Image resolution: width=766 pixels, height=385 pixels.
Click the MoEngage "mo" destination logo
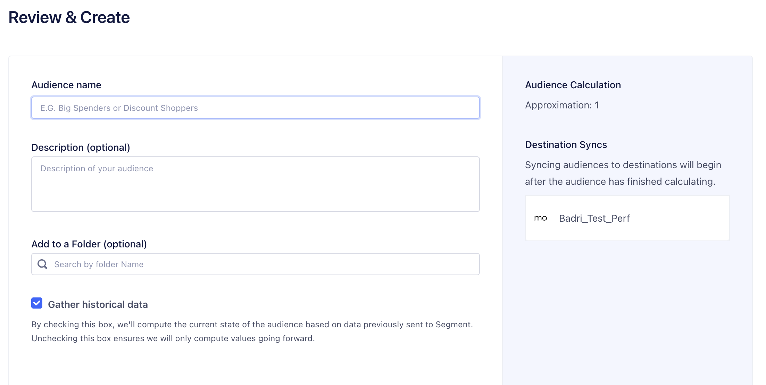pyautogui.click(x=541, y=218)
